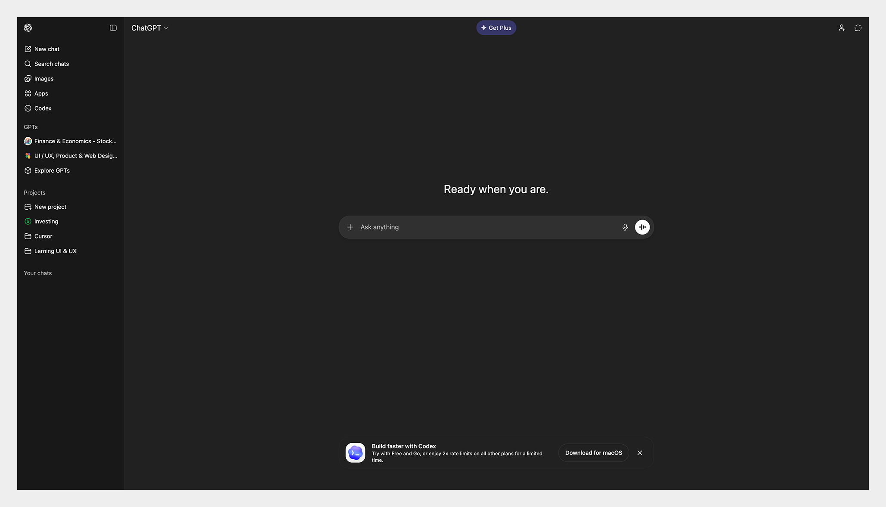Click the ChatGPT logo icon in sidebar
Viewport: 886px width, 507px height.
(x=28, y=28)
